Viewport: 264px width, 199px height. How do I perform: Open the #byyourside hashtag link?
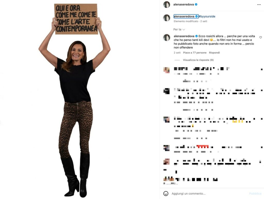coord(207,16)
